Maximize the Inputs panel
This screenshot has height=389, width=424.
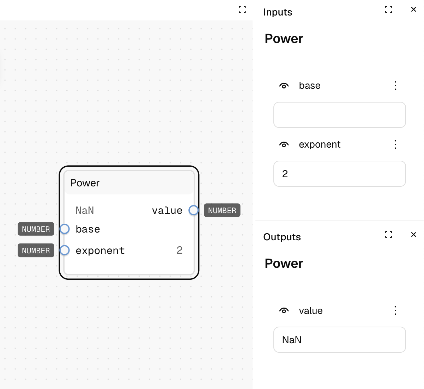(x=389, y=10)
